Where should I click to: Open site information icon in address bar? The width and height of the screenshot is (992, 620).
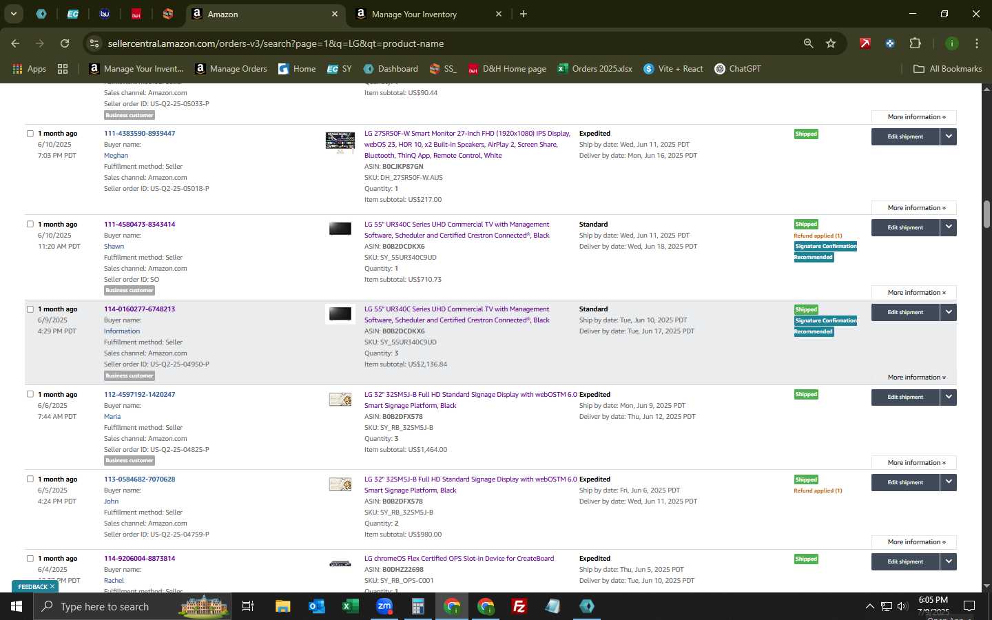[94, 43]
